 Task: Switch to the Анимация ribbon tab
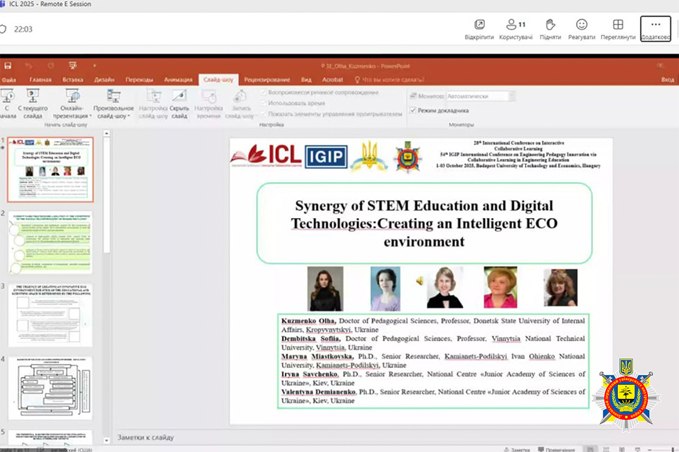178,80
